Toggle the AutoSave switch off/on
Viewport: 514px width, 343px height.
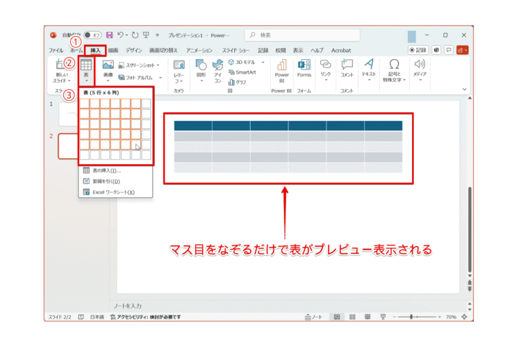[x=92, y=35]
